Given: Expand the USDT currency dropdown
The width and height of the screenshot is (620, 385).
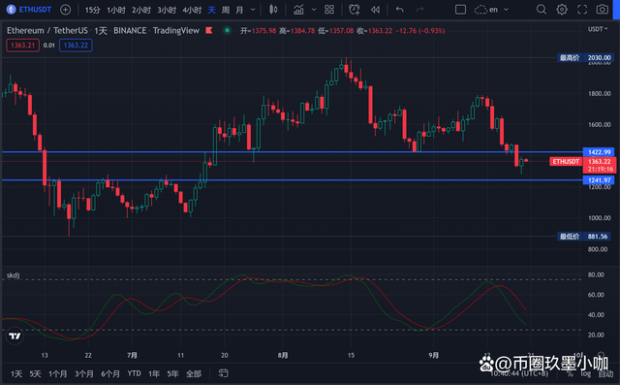Looking at the screenshot, I should tap(597, 29).
